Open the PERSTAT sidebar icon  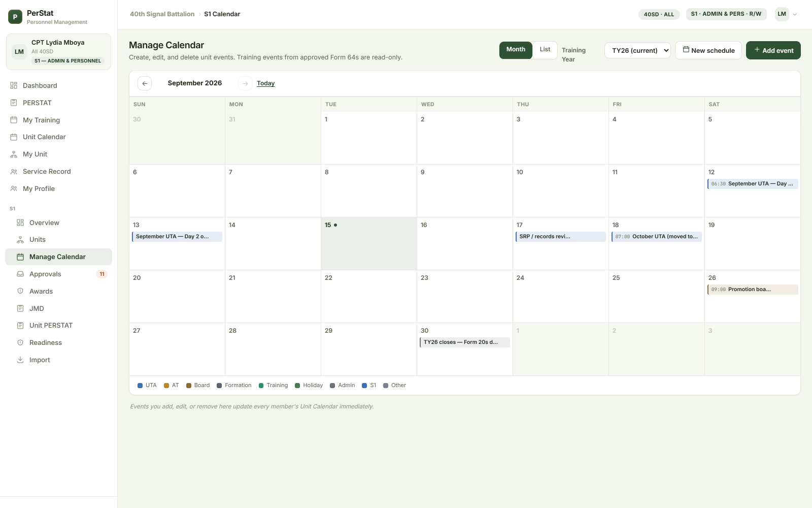(14, 103)
